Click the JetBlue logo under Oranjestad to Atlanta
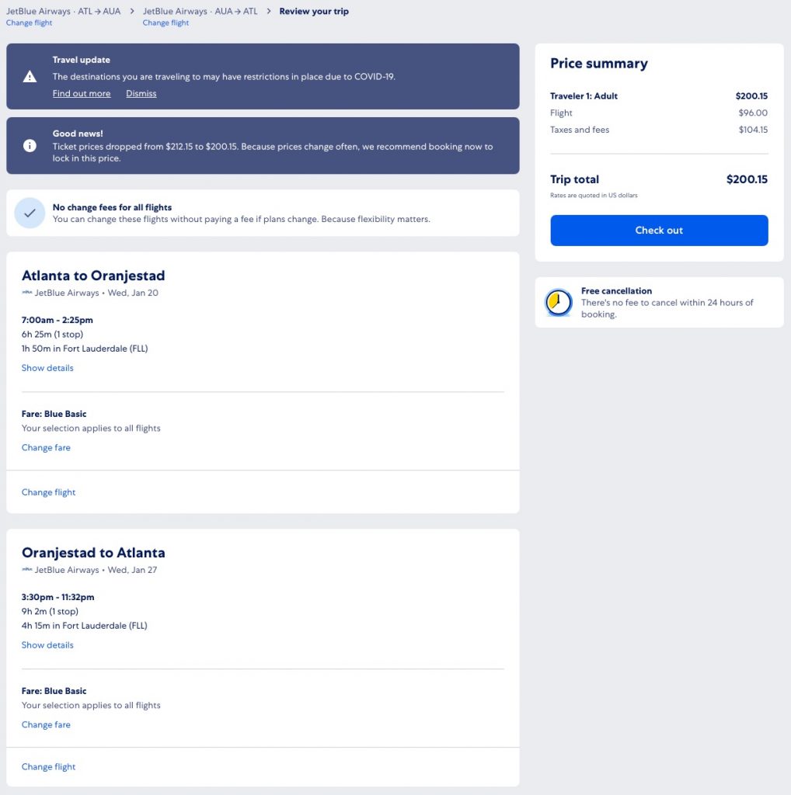 pyautogui.click(x=26, y=571)
